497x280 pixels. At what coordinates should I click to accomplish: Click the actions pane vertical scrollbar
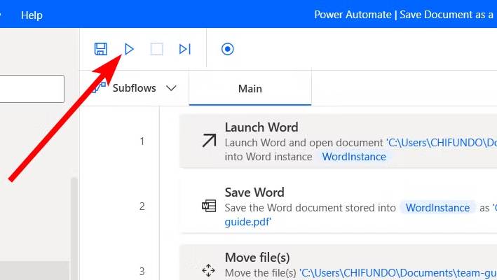[x=74, y=228]
